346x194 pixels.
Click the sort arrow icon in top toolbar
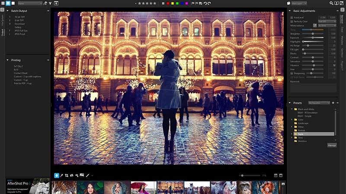click(x=45, y=3)
